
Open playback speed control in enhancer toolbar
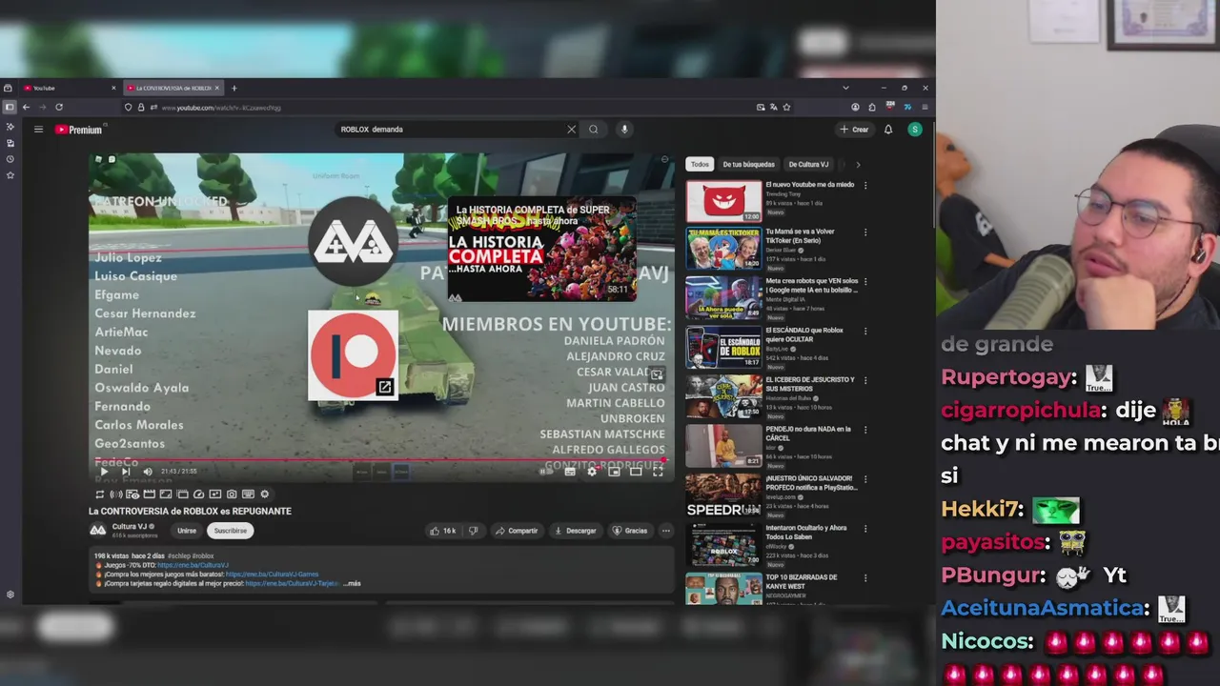(x=198, y=494)
